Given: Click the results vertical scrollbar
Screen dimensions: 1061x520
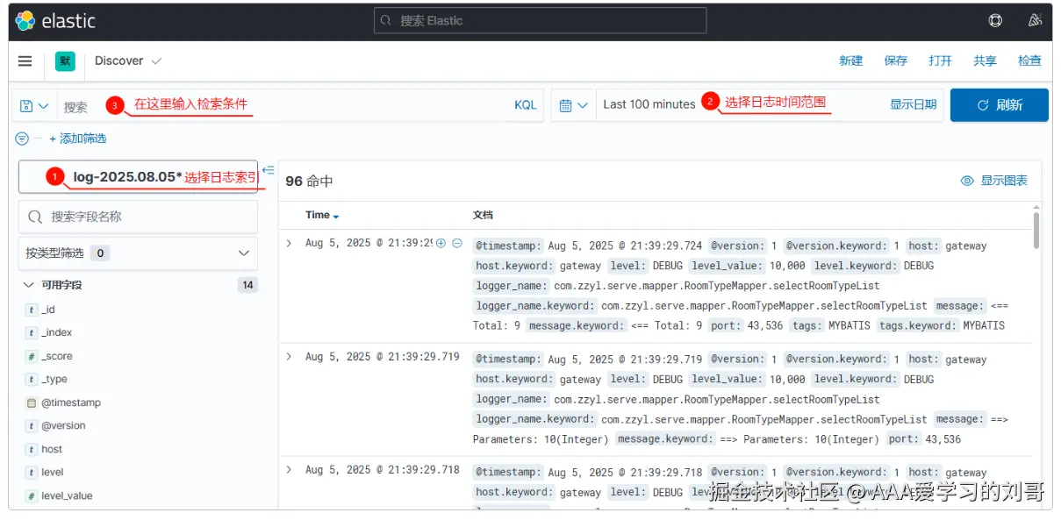Looking at the screenshot, I should (x=1036, y=232).
